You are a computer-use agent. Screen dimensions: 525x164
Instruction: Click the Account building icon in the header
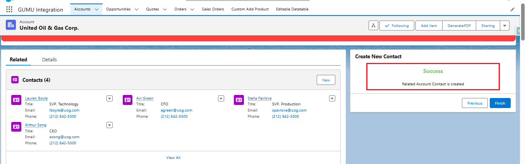click(x=11, y=25)
